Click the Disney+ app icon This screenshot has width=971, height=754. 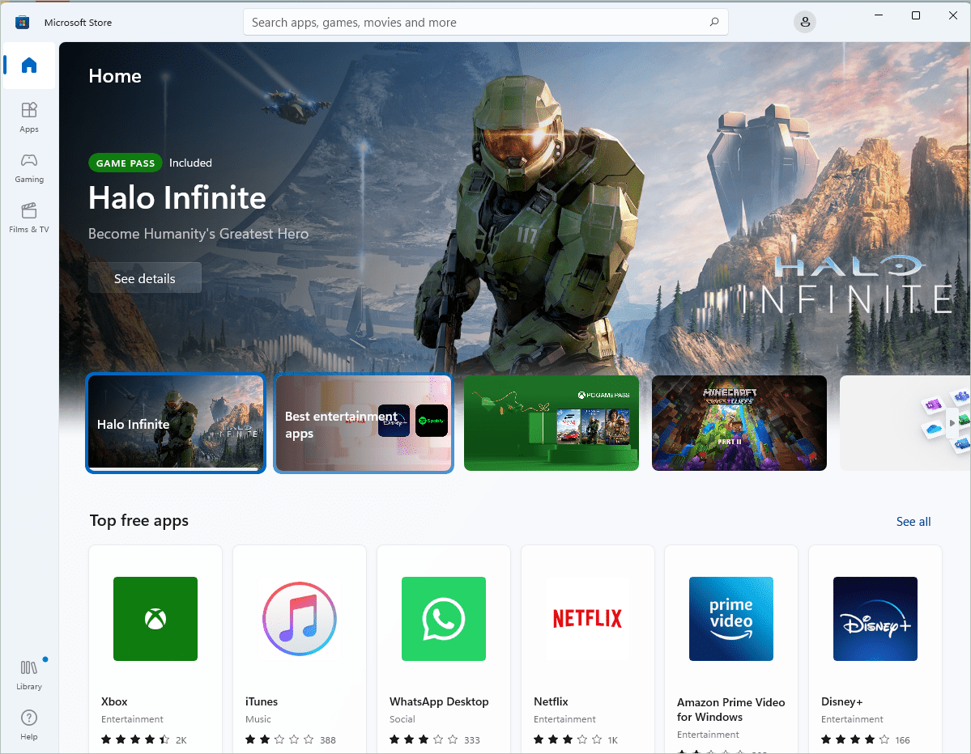coord(875,619)
